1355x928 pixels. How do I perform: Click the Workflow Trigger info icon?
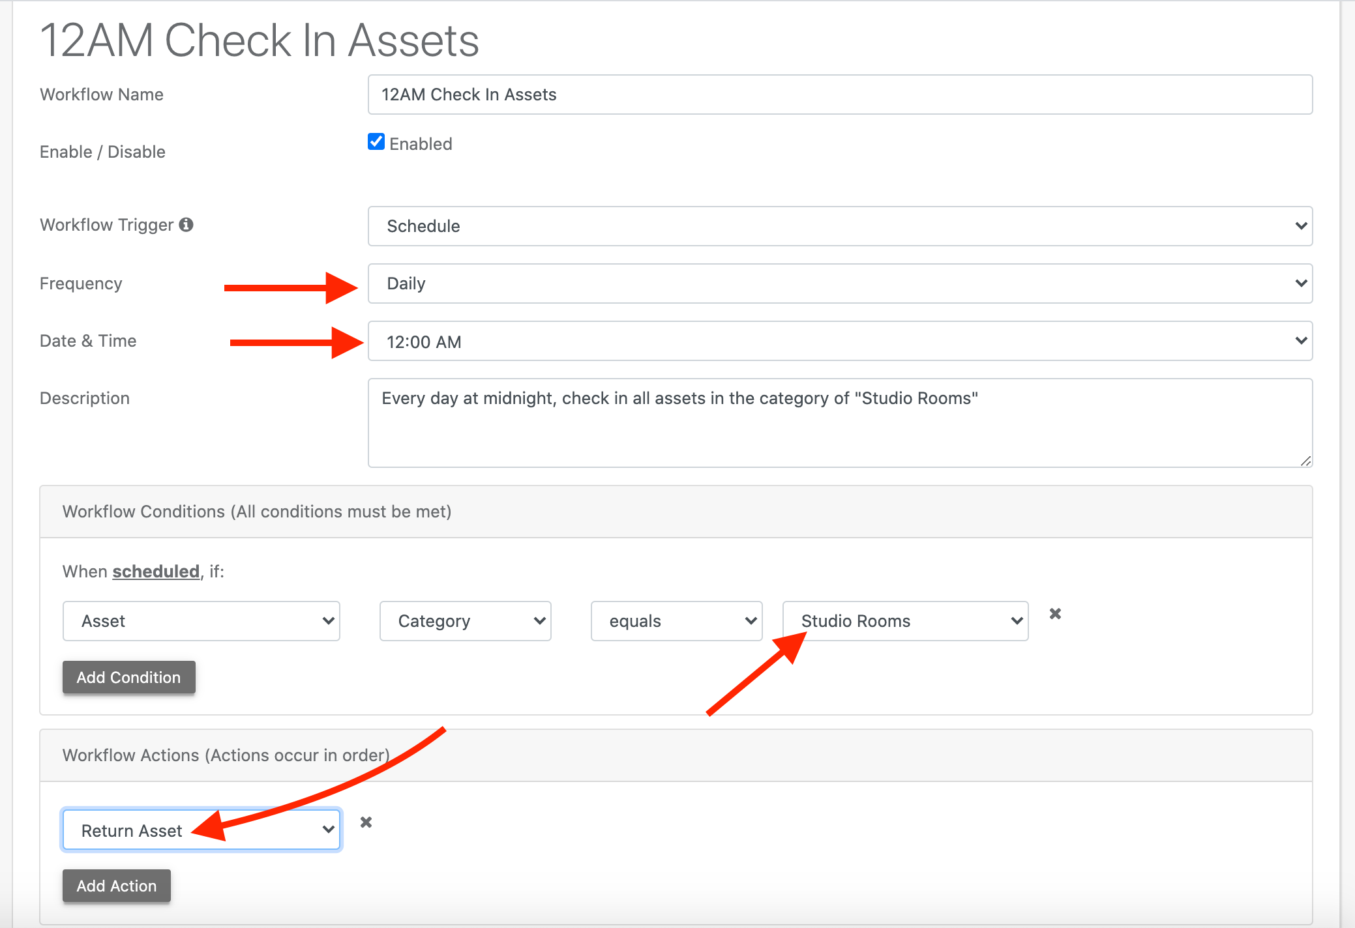(186, 225)
